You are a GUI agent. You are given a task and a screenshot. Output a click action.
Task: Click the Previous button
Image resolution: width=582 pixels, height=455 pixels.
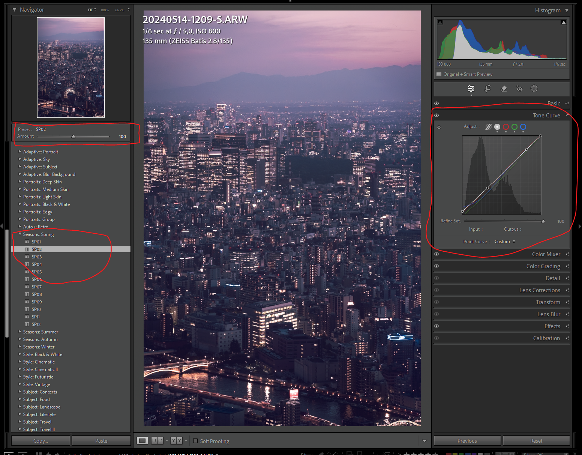pyautogui.click(x=467, y=440)
